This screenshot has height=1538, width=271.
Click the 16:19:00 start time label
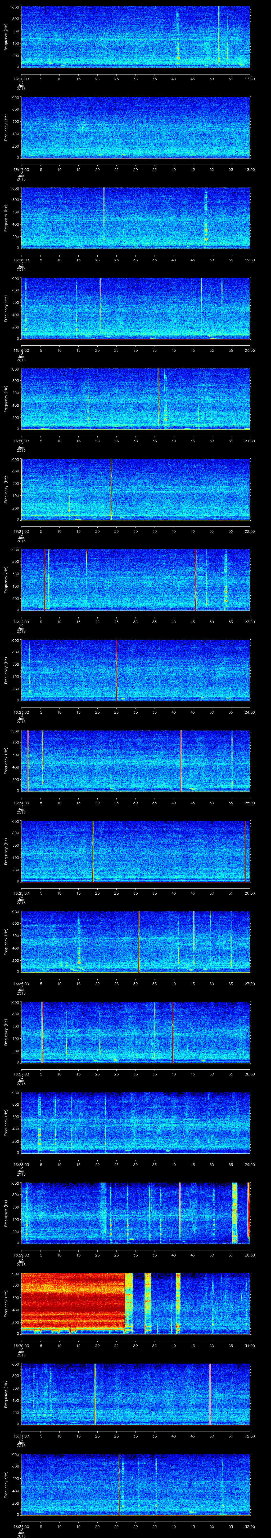pos(21,350)
